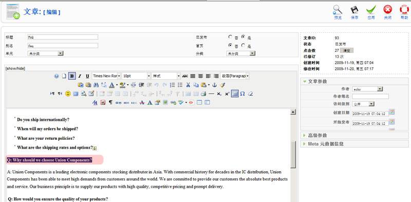Click the eraser remove formatting icon
Image resolution: width=411 pixels, height=202 pixels.
pyautogui.click(x=250, y=94)
